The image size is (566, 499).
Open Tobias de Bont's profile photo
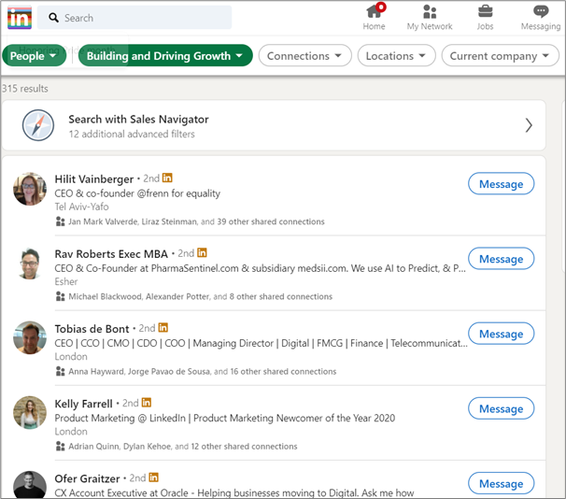click(30, 338)
